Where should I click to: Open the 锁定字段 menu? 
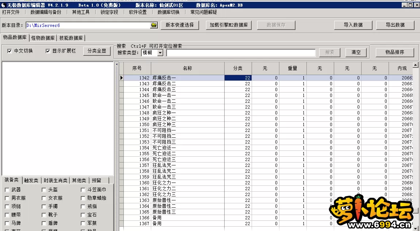point(109,12)
